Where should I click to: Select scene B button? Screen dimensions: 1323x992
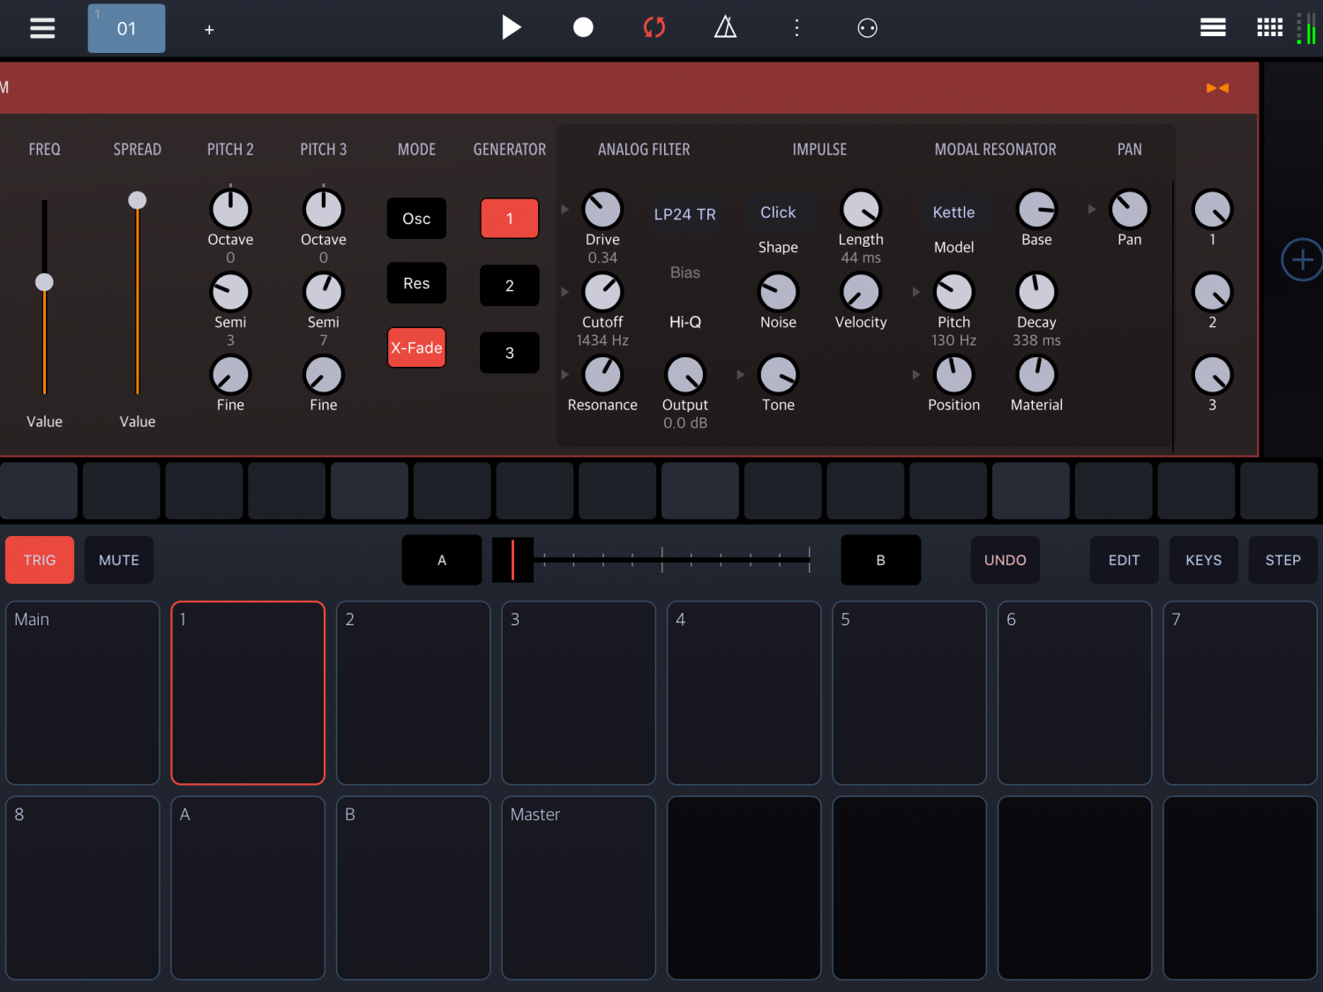click(880, 560)
